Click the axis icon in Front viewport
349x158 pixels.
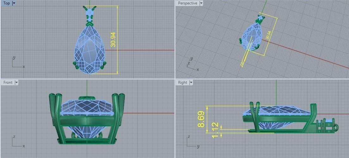18,141
